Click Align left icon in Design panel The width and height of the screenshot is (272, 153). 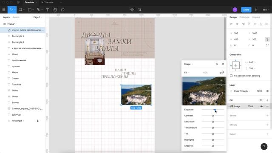pyautogui.click(x=231, y=24)
